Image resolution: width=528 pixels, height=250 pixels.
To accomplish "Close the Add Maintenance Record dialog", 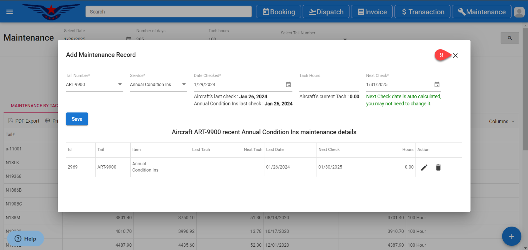I will [455, 55].
